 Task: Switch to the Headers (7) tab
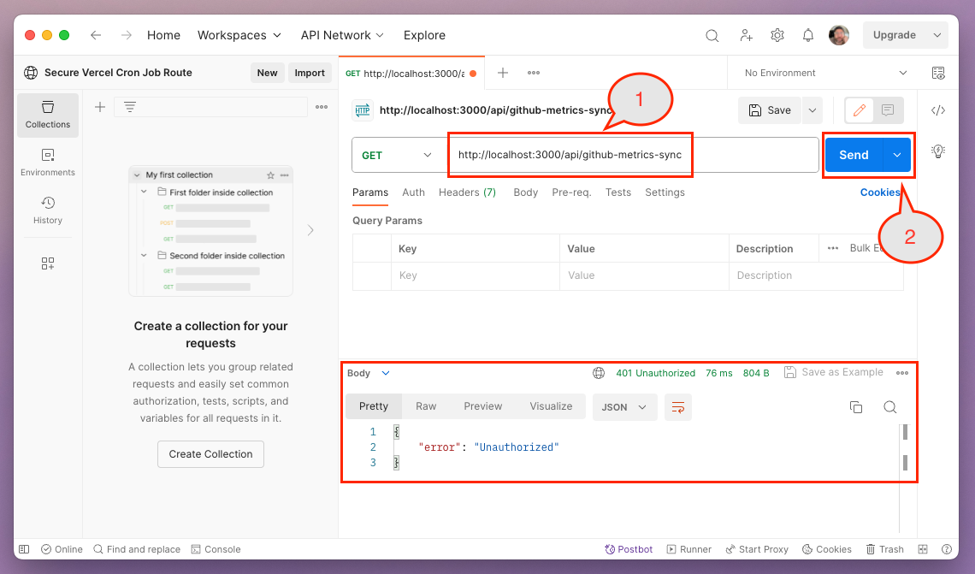pos(467,192)
